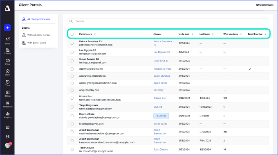Open the Web sessions column dropdown
Screen dimensions: 278x155
coord(241,34)
